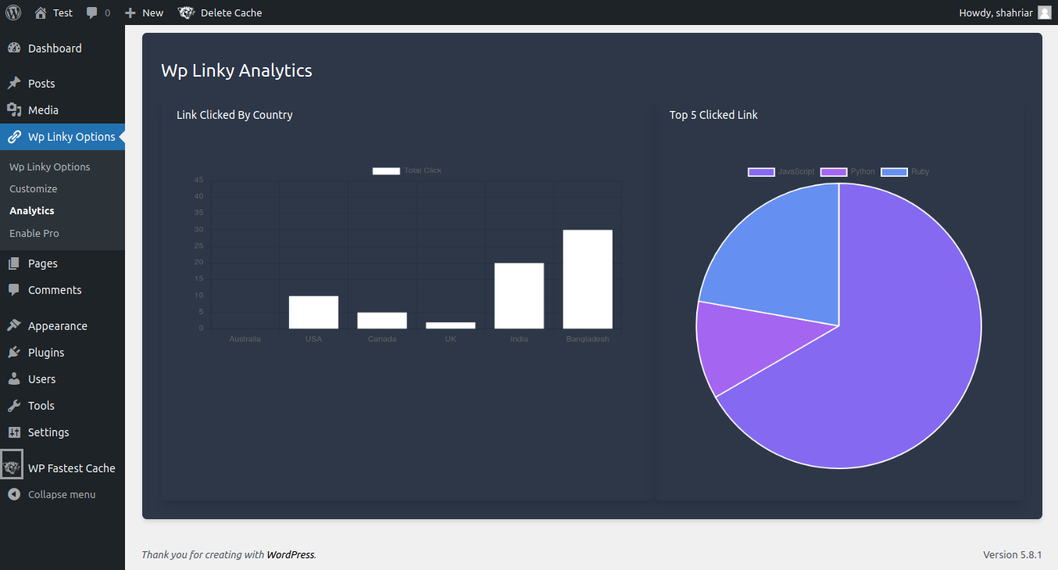This screenshot has width=1058, height=570.
Task: Click the Appearance paintbrush icon
Action: tap(14, 326)
